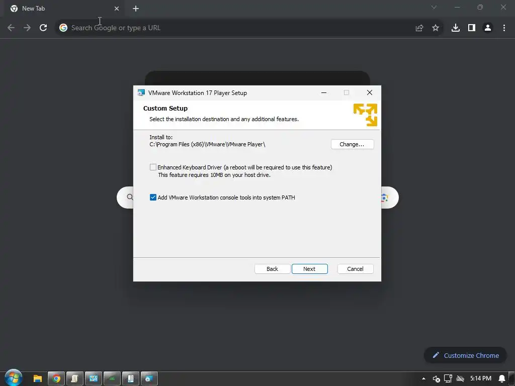Click Chrome forward navigation arrow
515x386 pixels.
click(27, 28)
